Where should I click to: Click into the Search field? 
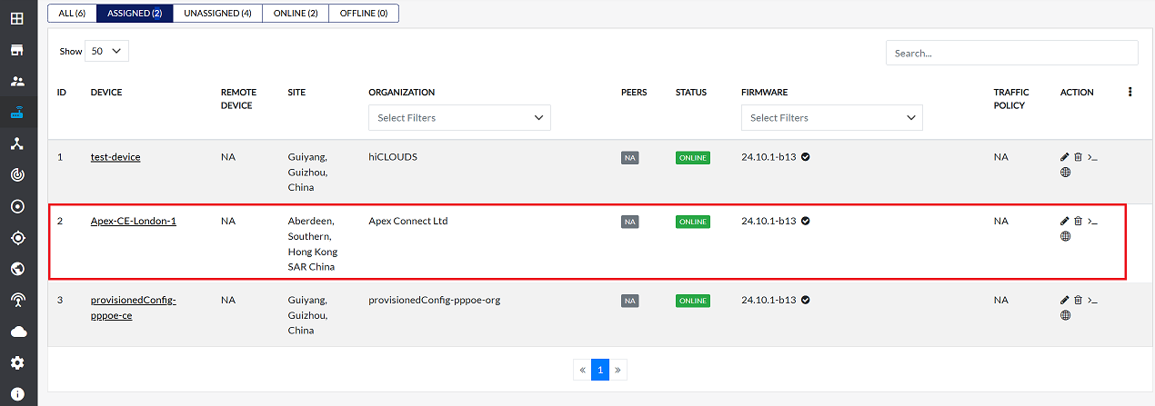1011,53
